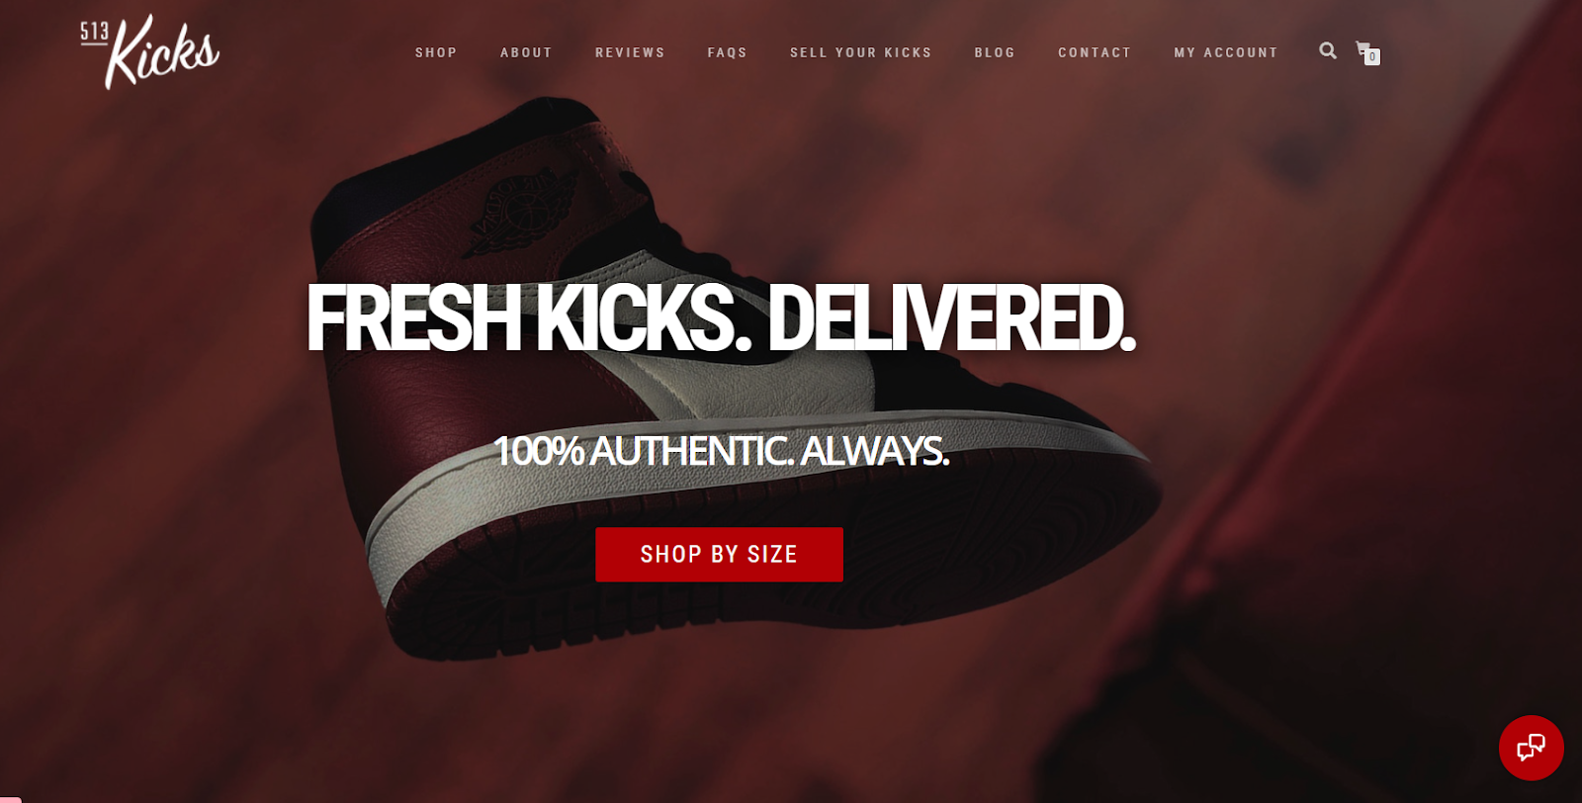Click the cart item count badge
Image resolution: width=1582 pixels, height=803 pixels.
[x=1372, y=57]
